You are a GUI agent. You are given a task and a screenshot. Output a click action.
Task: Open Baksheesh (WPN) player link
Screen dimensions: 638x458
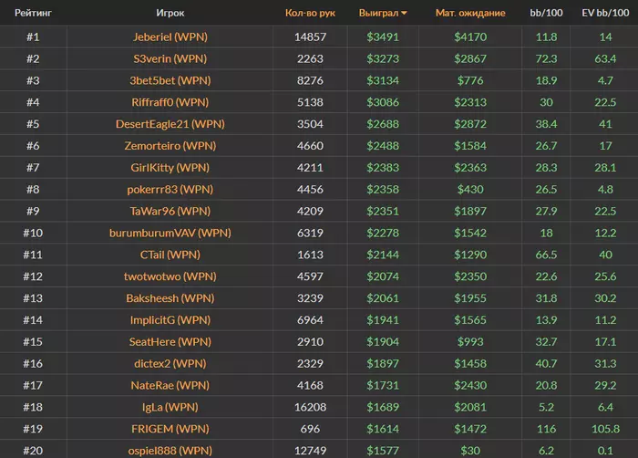pos(170,298)
